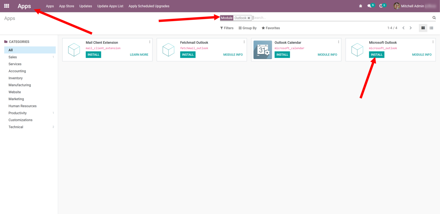This screenshot has height=214, width=440.
Task: Open the kebab menu on Microsoft Outlook
Action: pyautogui.click(x=433, y=42)
